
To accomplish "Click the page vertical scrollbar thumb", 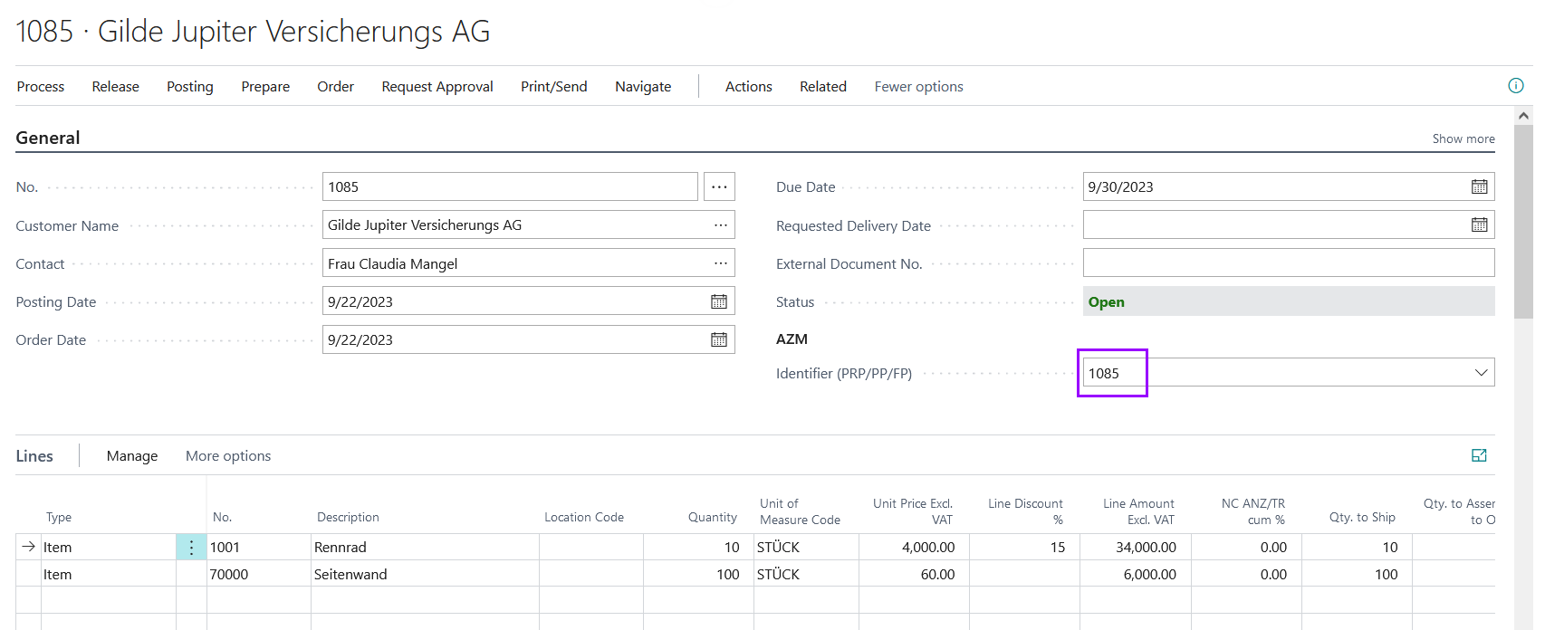I will (1524, 222).
